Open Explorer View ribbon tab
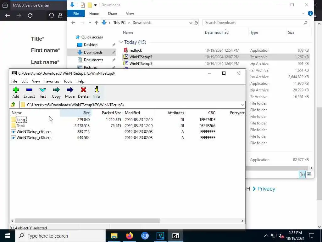The height and width of the screenshot is (242, 322). pos(130,14)
